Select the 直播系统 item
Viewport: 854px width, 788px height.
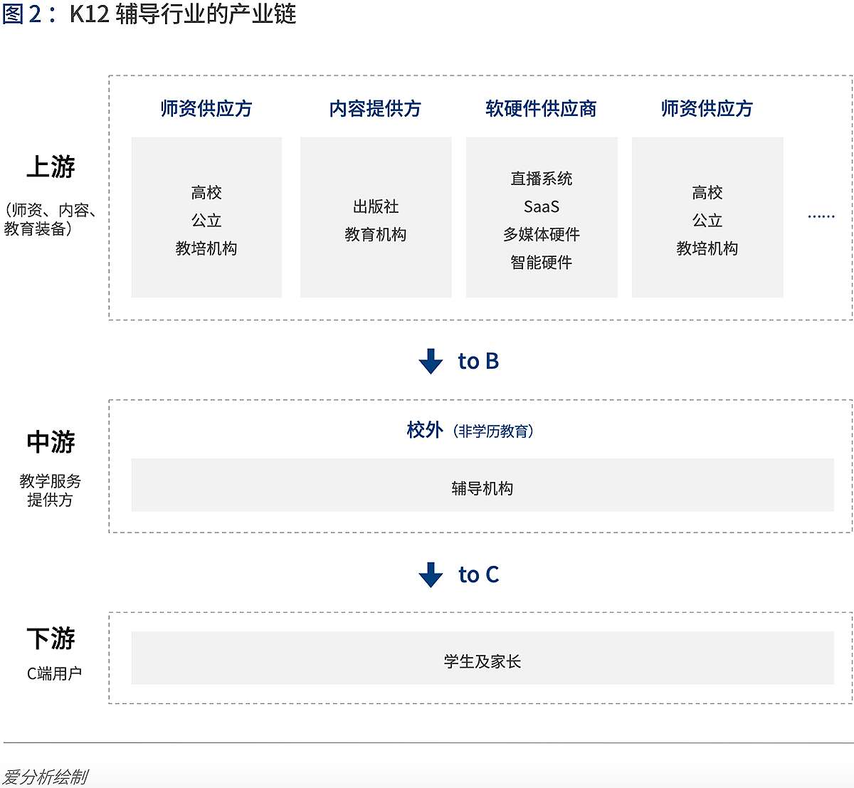click(542, 179)
